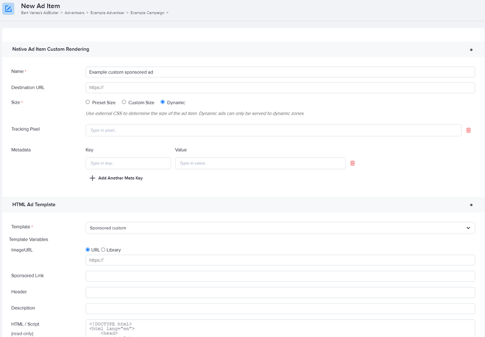Focus the Name input field
The height and width of the screenshot is (337, 485).
coord(280,72)
